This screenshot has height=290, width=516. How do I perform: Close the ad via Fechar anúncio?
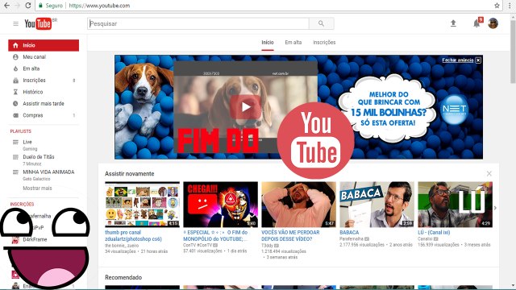coord(462,60)
